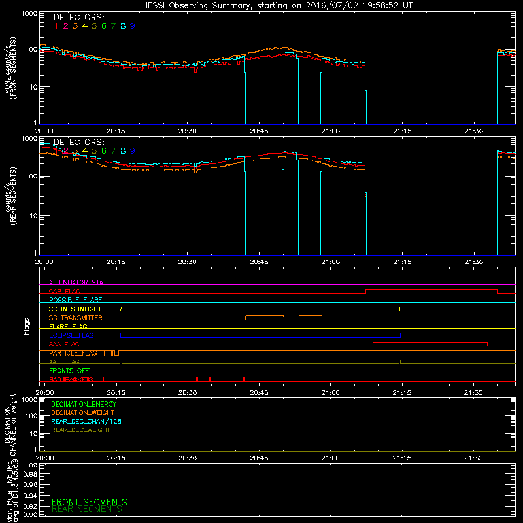
Task: Click the DECIMATION_WEIGHT legend entry
Action: 83,413
